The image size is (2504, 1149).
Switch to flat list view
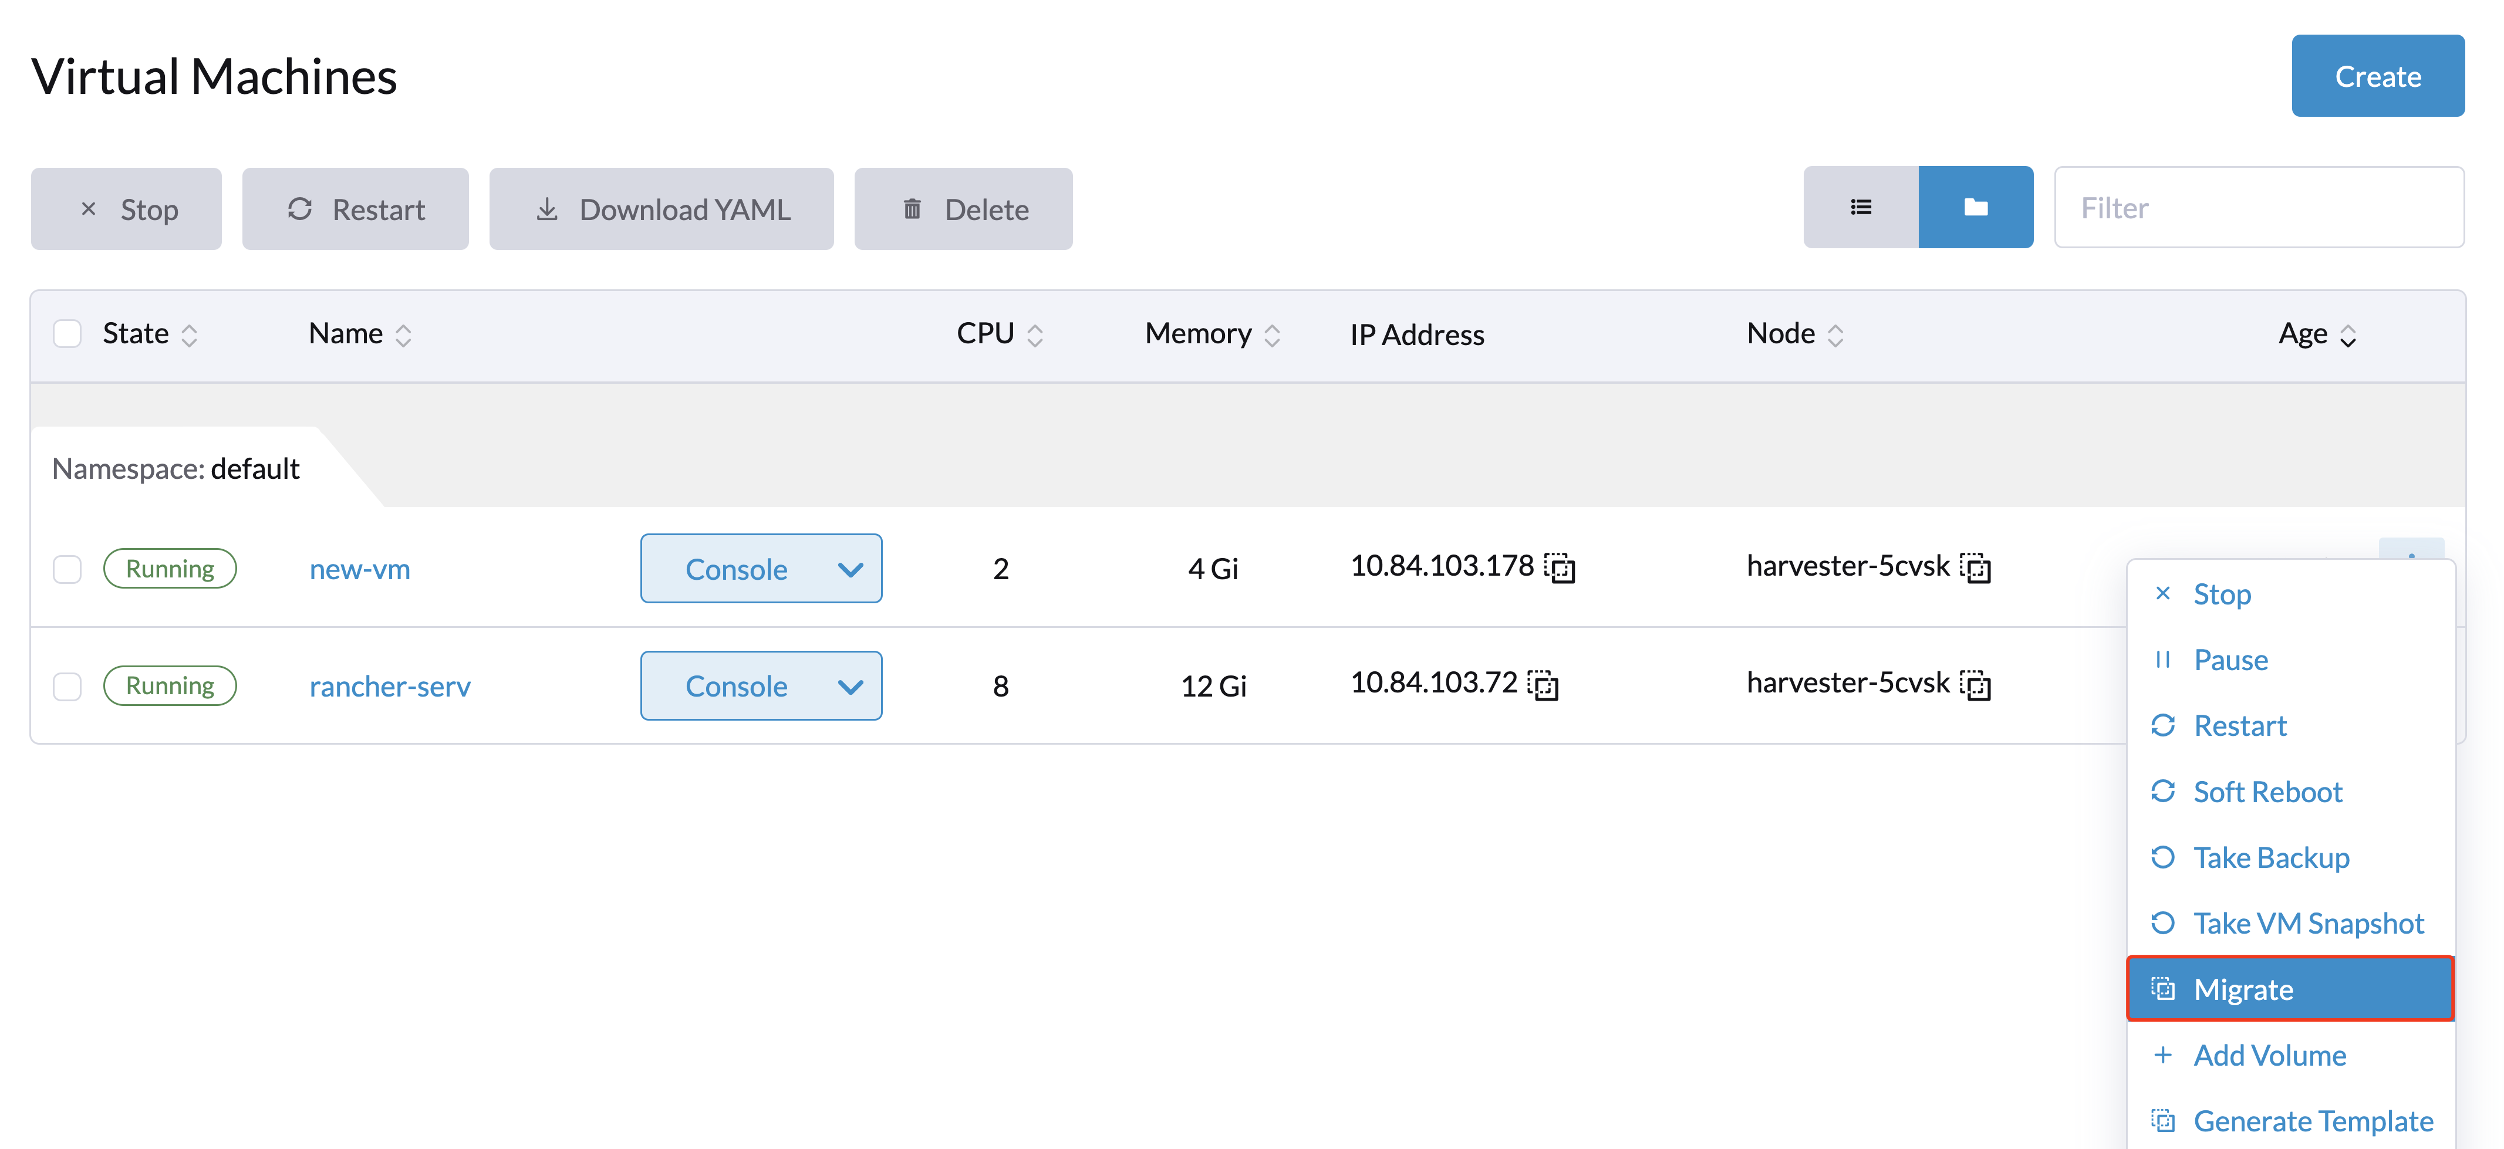coord(1861,207)
